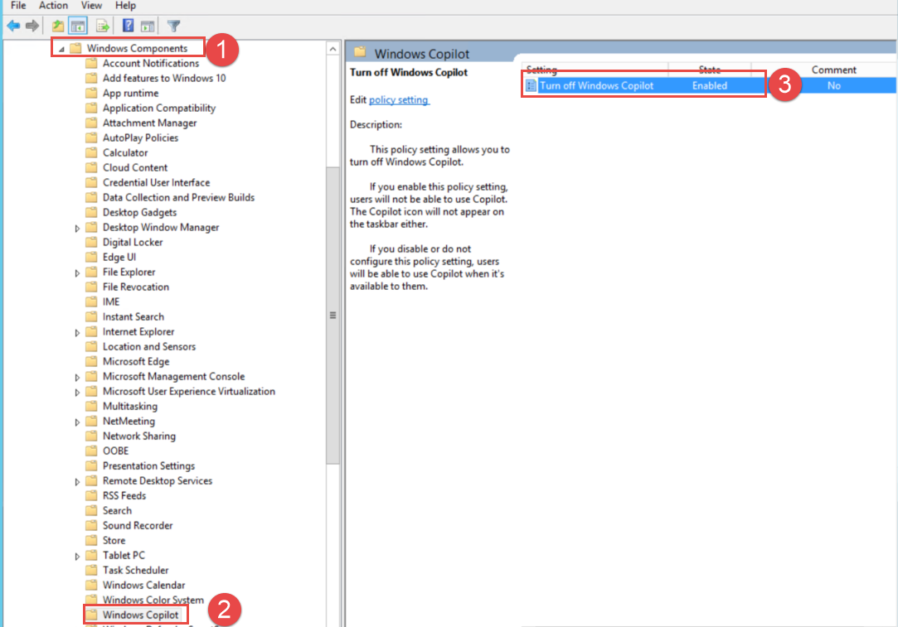
Task: Select the AutoPlay Policies folder
Action: pos(140,137)
